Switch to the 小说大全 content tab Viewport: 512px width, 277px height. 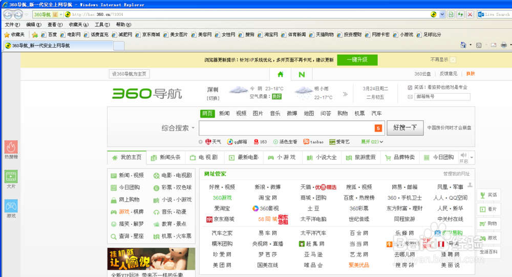pos(322,158)
